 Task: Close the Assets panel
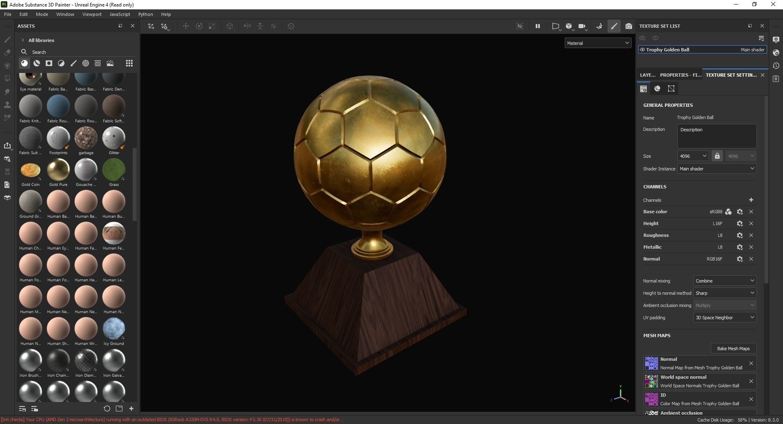(x=132, y=26)
